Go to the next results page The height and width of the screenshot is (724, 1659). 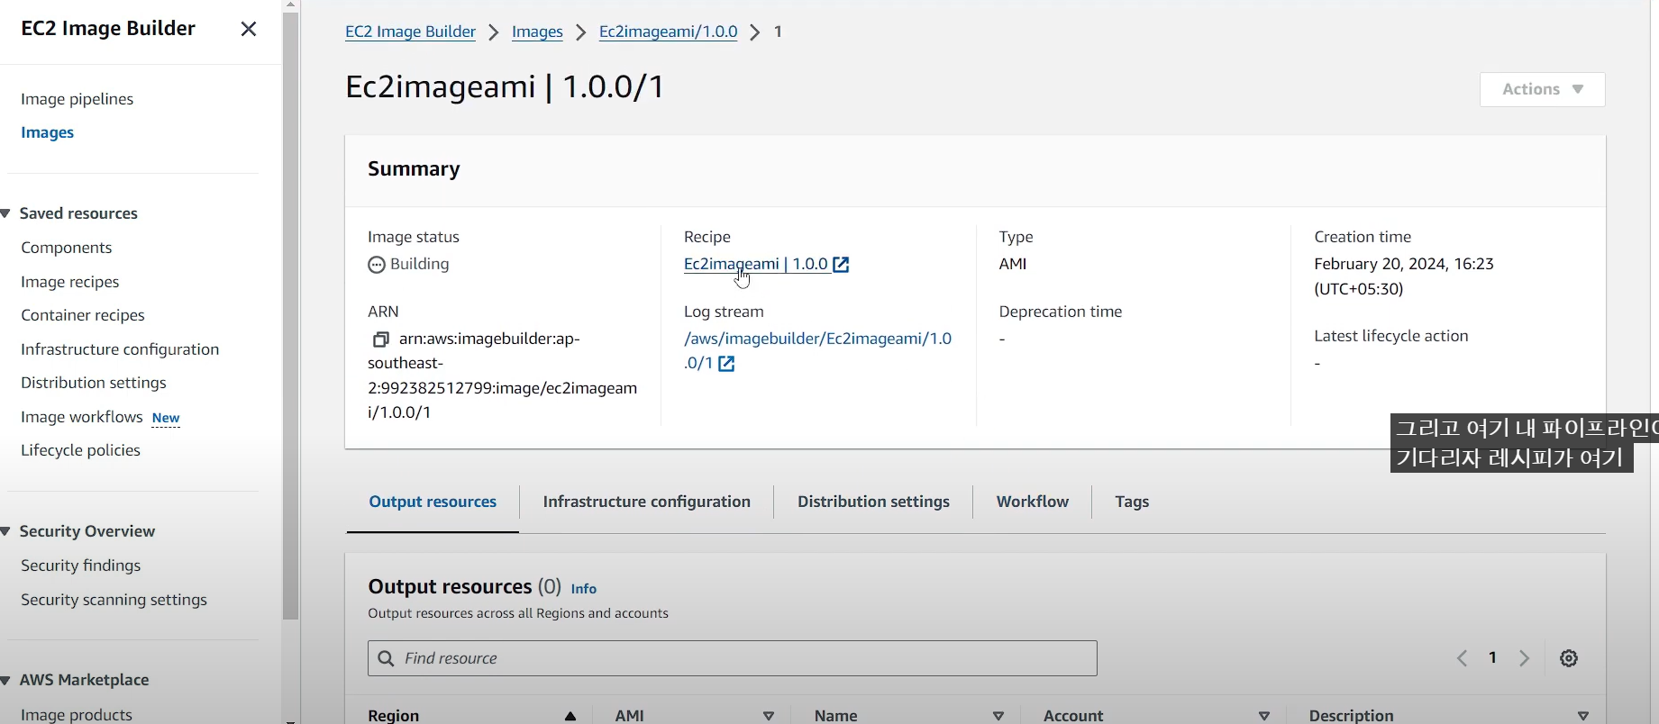pyautogui.click(x=1525, y=658)
